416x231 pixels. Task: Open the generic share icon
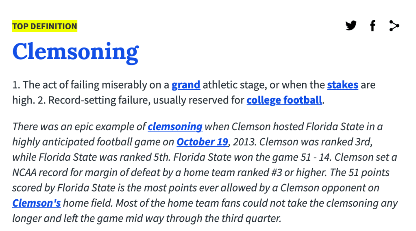394,26
